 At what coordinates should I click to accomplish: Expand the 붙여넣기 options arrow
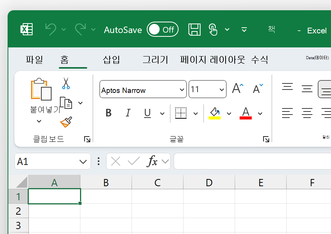pyautogui.click(x=39, y=121)
